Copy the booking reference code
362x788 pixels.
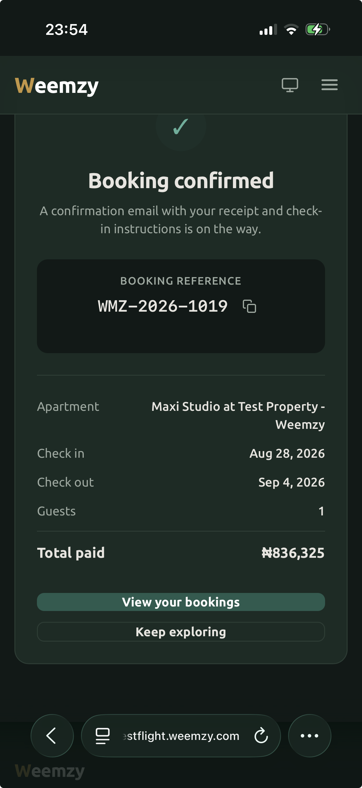point(249,306)
